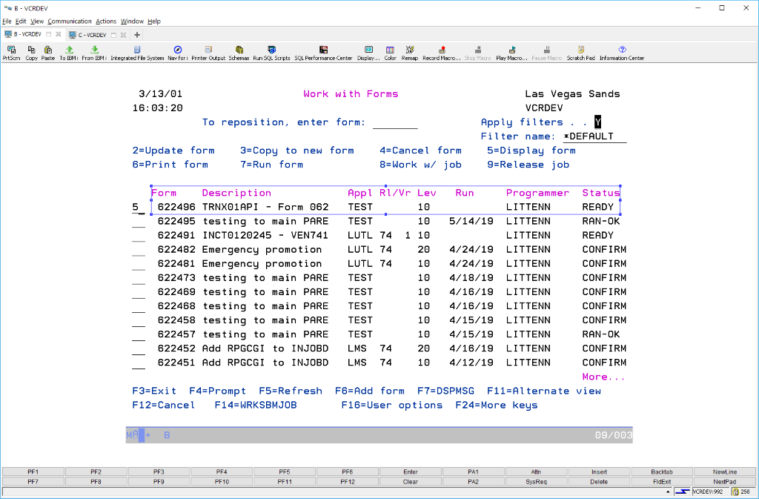The height and width of the screenshot is (499, 759).
Task: Click the PF12 keypad button
Action: 348,482
